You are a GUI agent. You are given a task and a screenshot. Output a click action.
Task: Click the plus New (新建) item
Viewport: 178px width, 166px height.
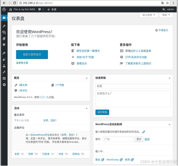(52, 9)
